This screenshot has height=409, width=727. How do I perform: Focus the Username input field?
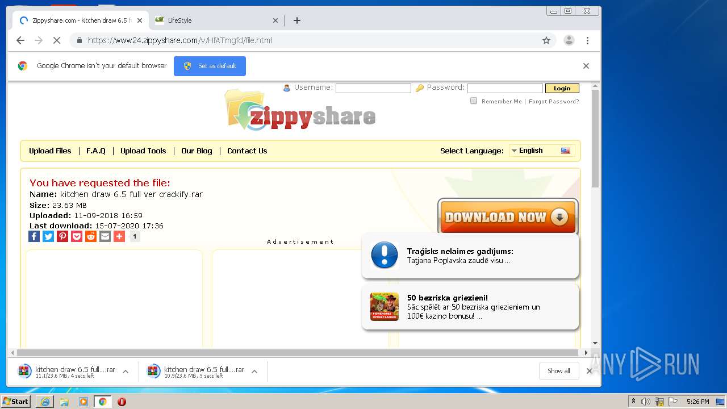373,88
